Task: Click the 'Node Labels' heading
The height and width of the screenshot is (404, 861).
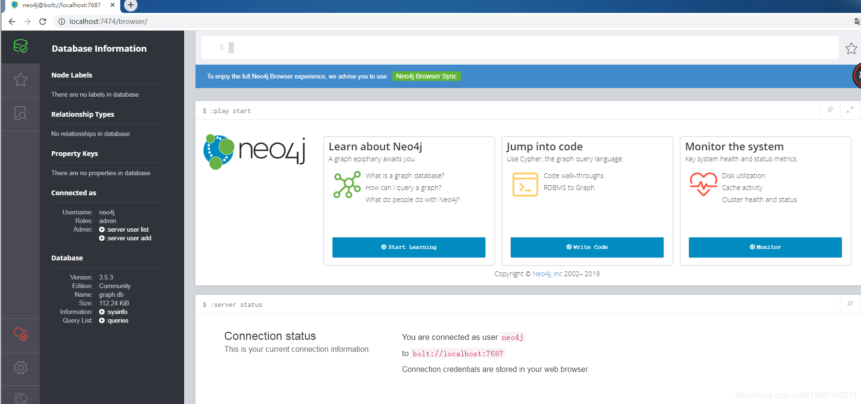Action: [x=72, y=75]
